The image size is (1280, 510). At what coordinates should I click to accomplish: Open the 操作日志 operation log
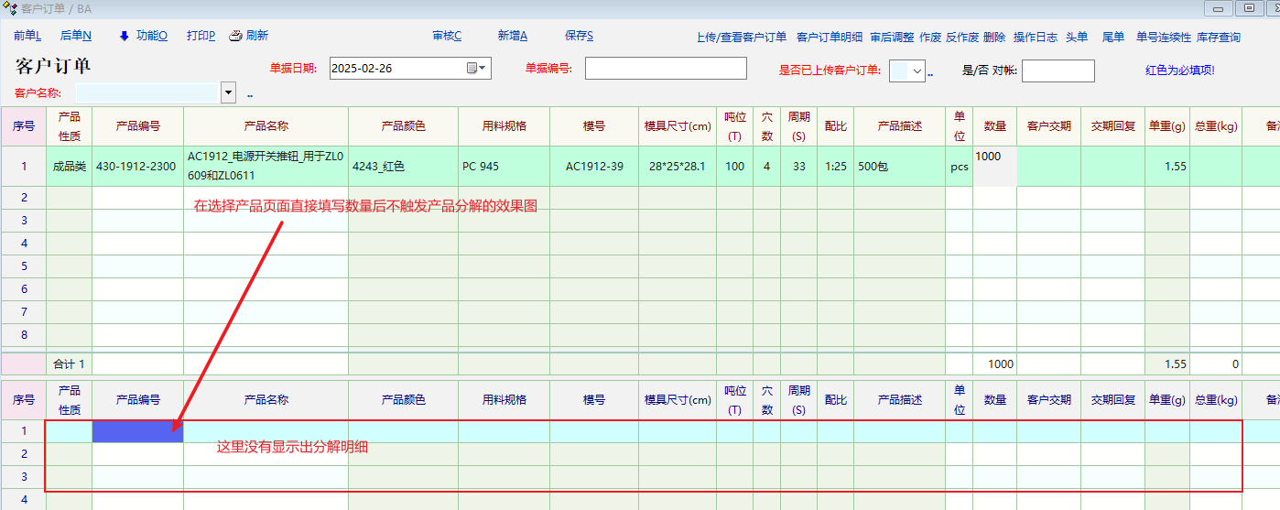click(x=1035, y=38)
